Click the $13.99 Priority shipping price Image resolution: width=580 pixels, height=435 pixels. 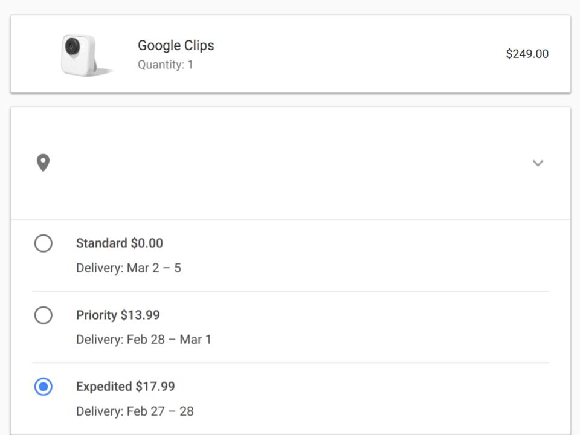pyautogui.click(x=140, y=315)
